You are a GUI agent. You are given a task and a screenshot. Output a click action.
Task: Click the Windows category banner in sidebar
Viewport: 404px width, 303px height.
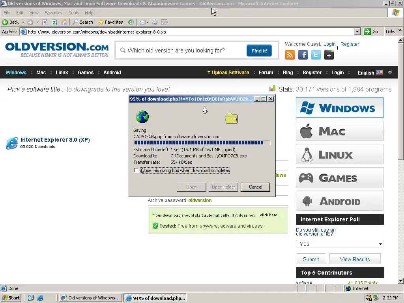(340, 107)
